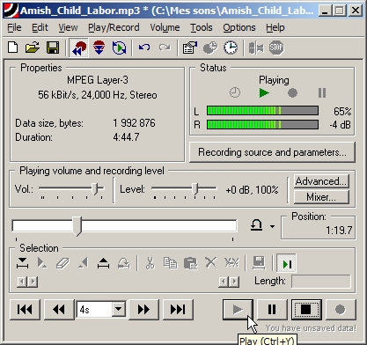Click the Position time display 1:19.7
367x345 pixels.
pos(339,231)
